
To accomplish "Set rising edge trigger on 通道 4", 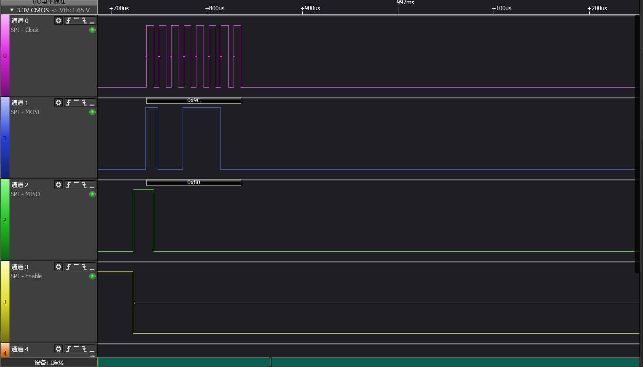I will coord(68,349).
